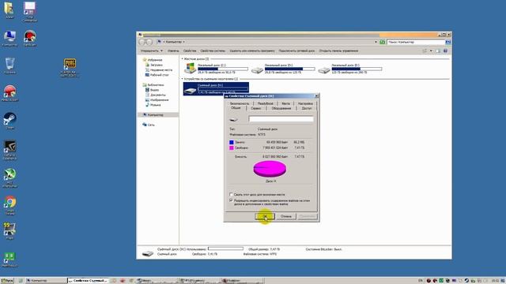This screenshot has height=284, width=506.
Task: Click the Explorer help icon
Action: (x=446, y=50)
